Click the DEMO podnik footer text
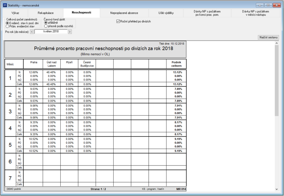The image size is (284, 196). (x=14, y=189)
